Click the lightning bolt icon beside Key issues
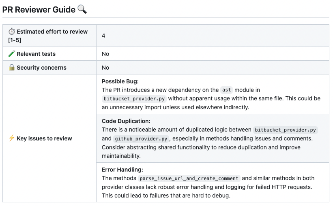Screen dimensions: 333x206 tap(12, 138)
